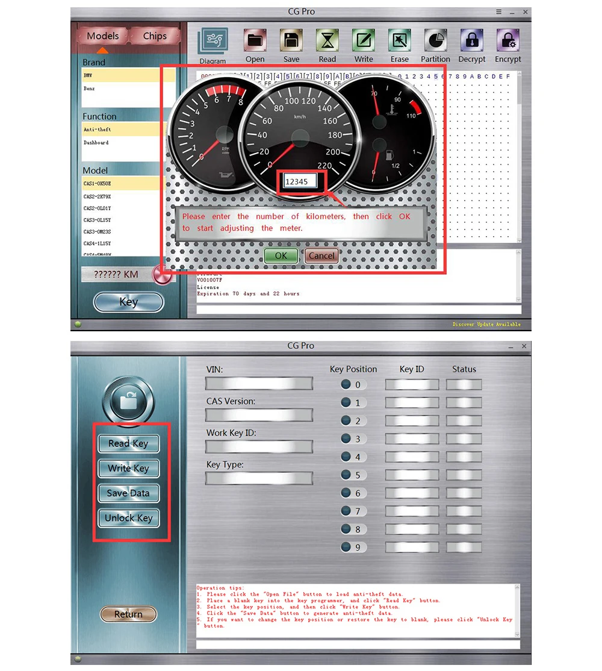Click the Decrypt padlock icon
Viewport: 602px width, 671px height.
[471, 40]
